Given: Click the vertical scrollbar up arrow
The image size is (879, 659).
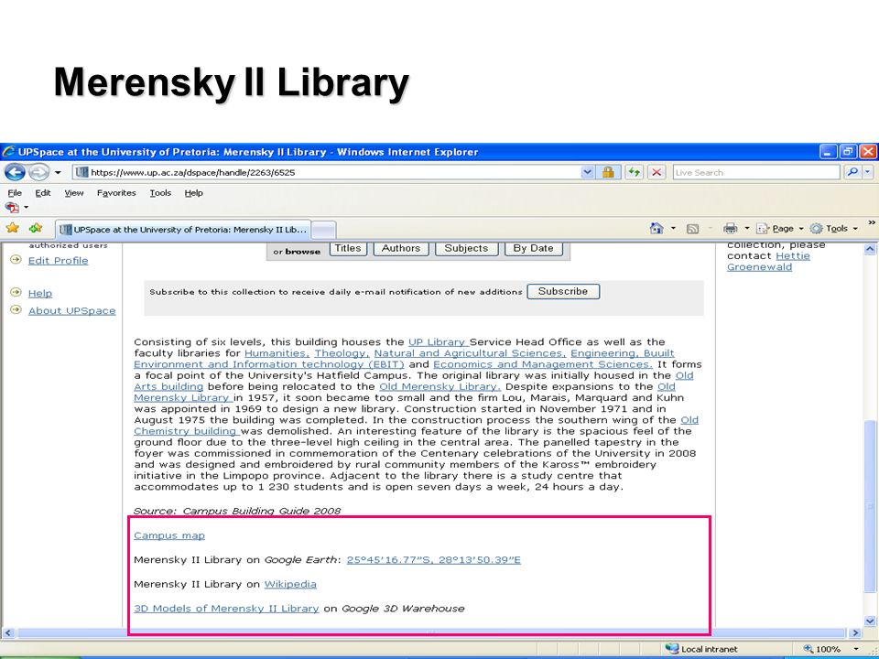Looking at the screenshot, I should click(870, 249).
